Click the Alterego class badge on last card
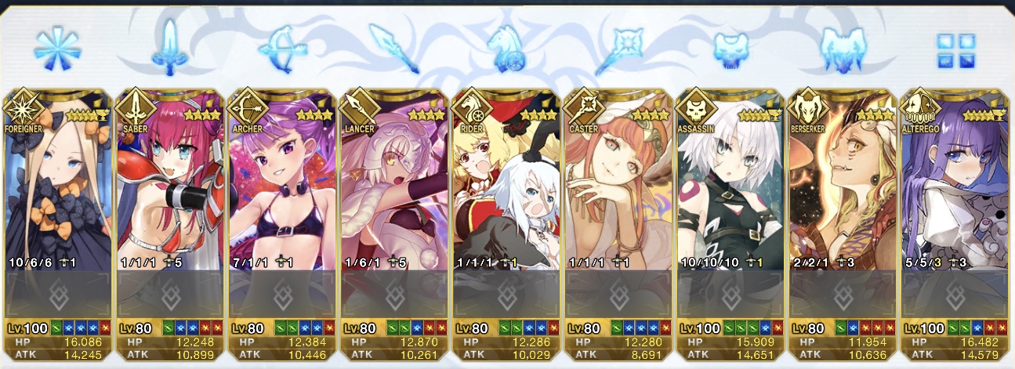This screenshot has height=369, width=1015. click(919, 107)
